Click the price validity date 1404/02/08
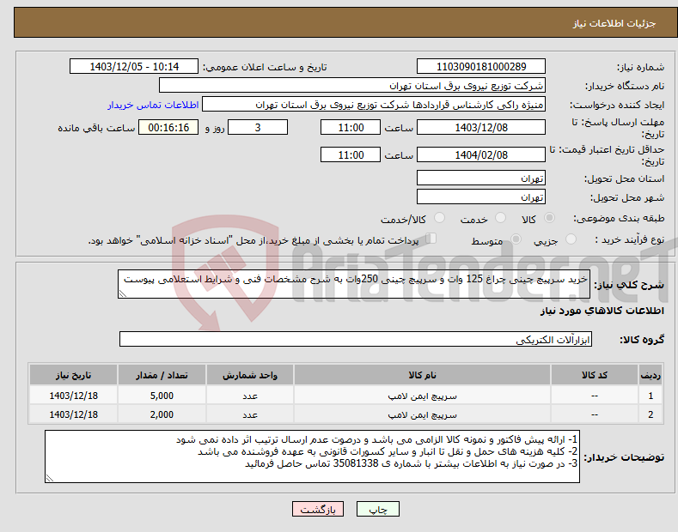Screen dimensions: 678x532 click(x=481, y=154)
